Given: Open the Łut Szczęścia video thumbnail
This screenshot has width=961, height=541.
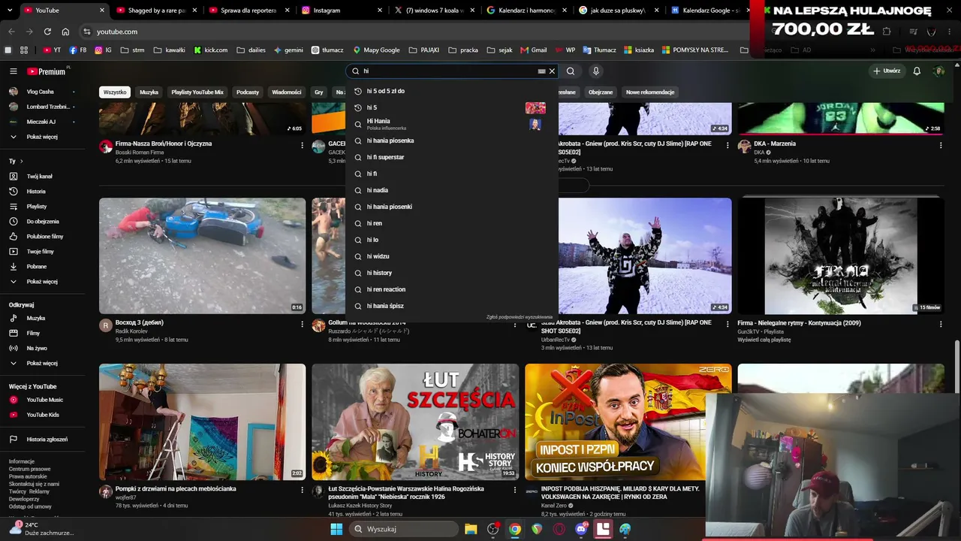Looking at the screenshot, I should 415,422.
